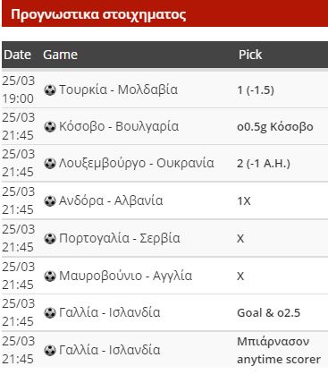Select the Πορτογαλία - Σερβία game

tap(120, 239)
